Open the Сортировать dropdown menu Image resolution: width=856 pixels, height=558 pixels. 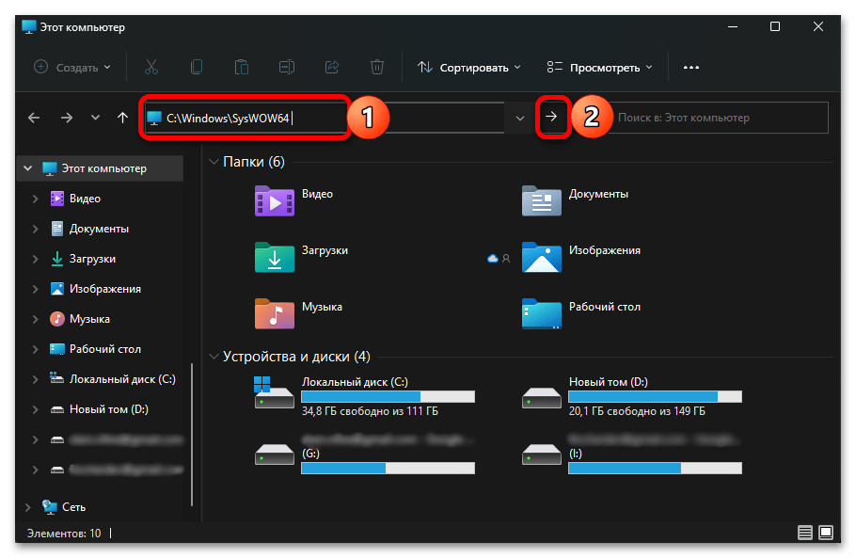click(469, 67)
